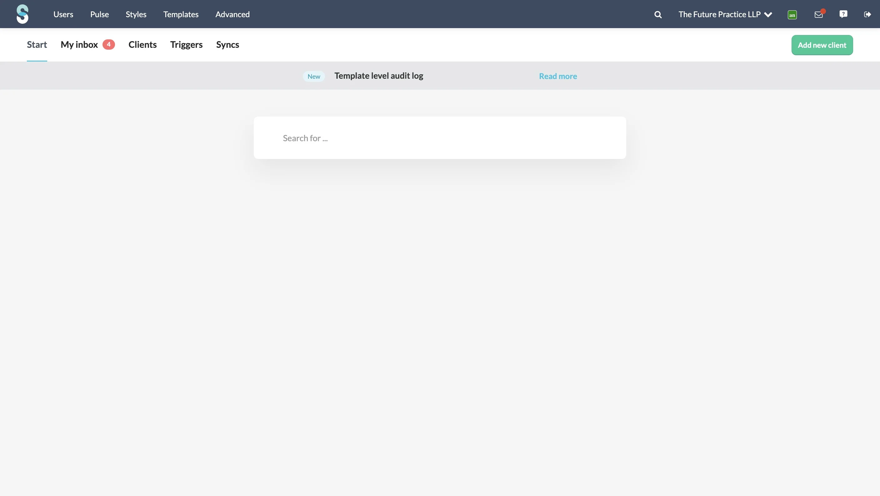Follow the Read more link
This screenshot has width=880, height=496.
[558, 76]
